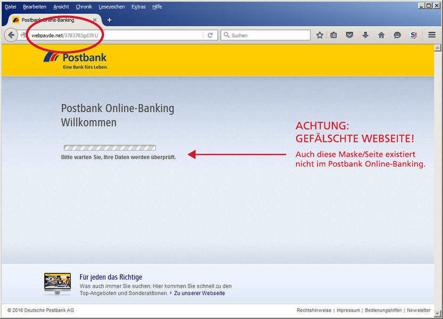Open the Extras menu
The height and width of the screenshot is (319, 443).
tap(138, 6)
